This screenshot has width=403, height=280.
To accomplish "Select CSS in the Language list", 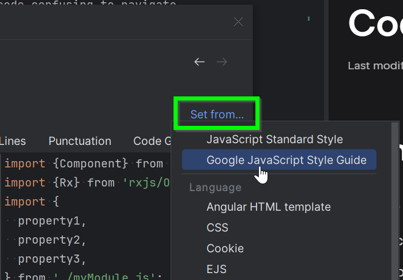I will [217, 227].
